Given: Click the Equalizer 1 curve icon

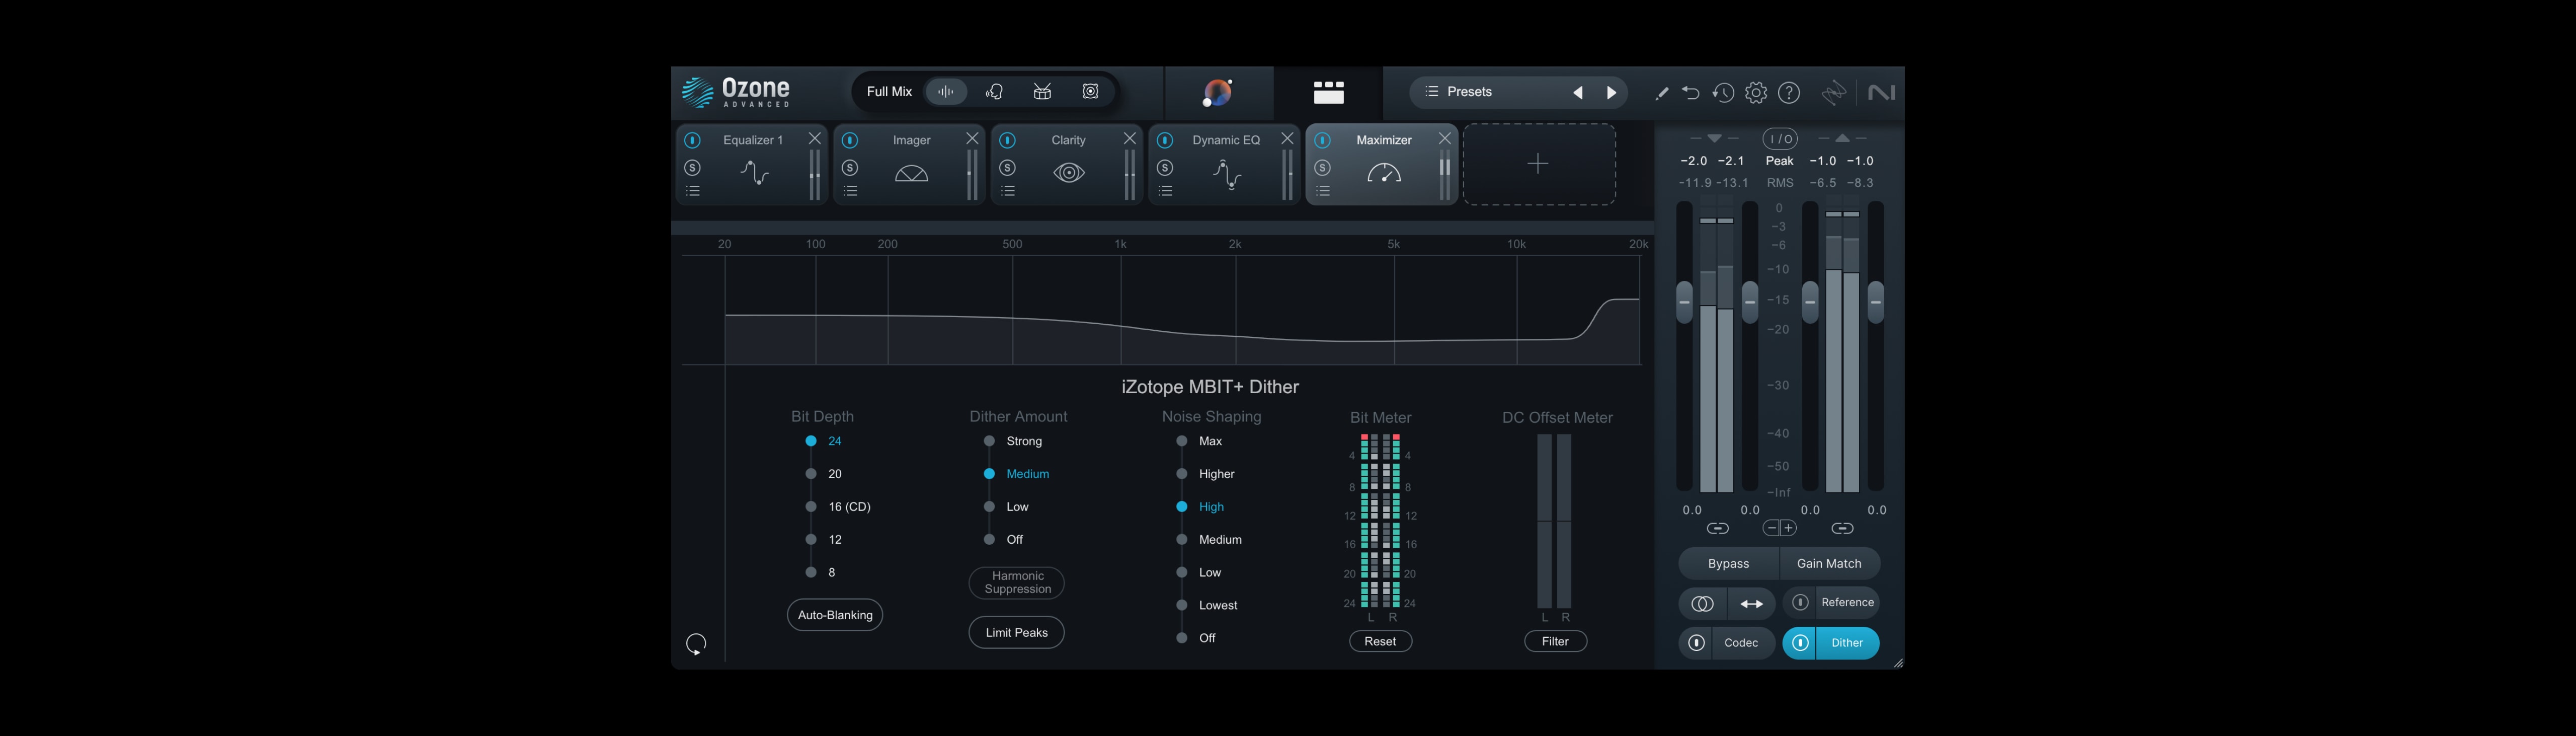Looking at the screenshot, I should tap(754, 173).
